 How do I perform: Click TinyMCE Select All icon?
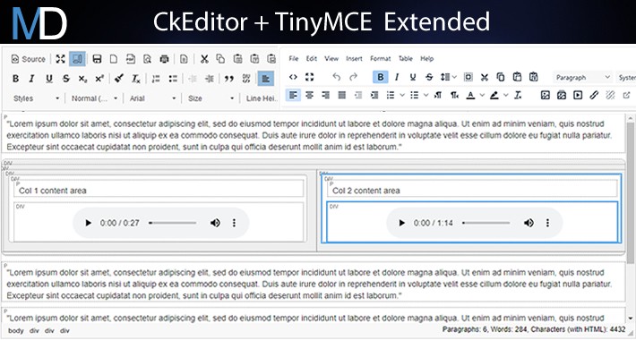click(x=468, y=77)
